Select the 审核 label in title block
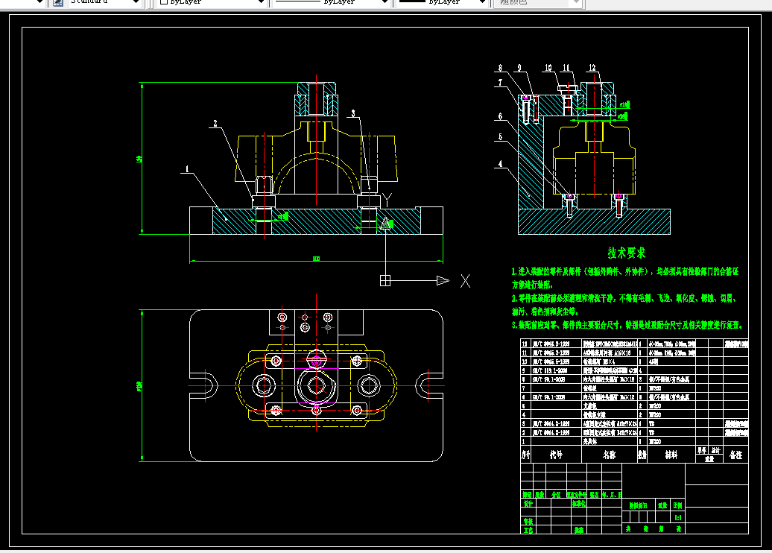This screenshot has width=772, height=553. pyautogui.click(x=528, y=521)
